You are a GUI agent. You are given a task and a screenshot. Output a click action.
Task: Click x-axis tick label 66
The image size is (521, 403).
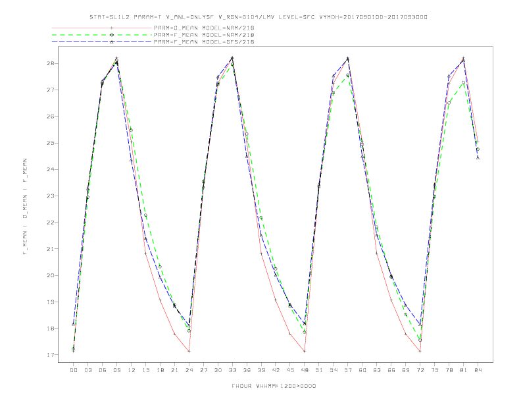[x=391, y=370]
